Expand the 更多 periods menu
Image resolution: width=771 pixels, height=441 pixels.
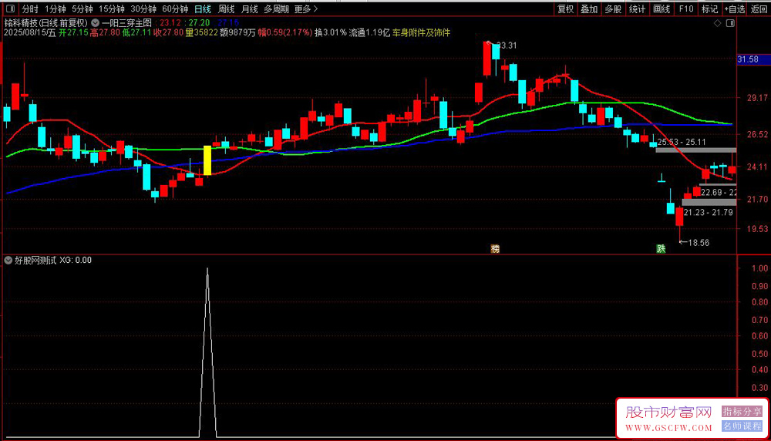[x=306, y=8]
